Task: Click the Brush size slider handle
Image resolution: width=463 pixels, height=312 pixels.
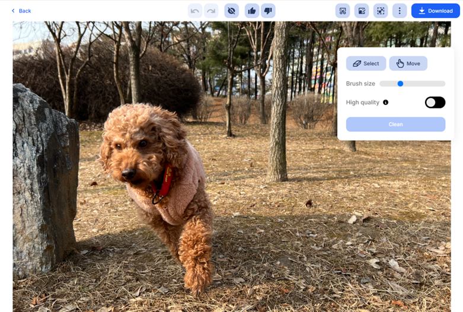Action: [x=400, y=84]
